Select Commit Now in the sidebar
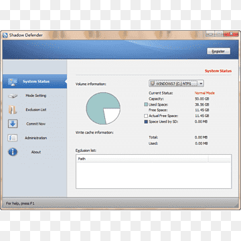Screen dimensions: 241x241 point(35,124)
